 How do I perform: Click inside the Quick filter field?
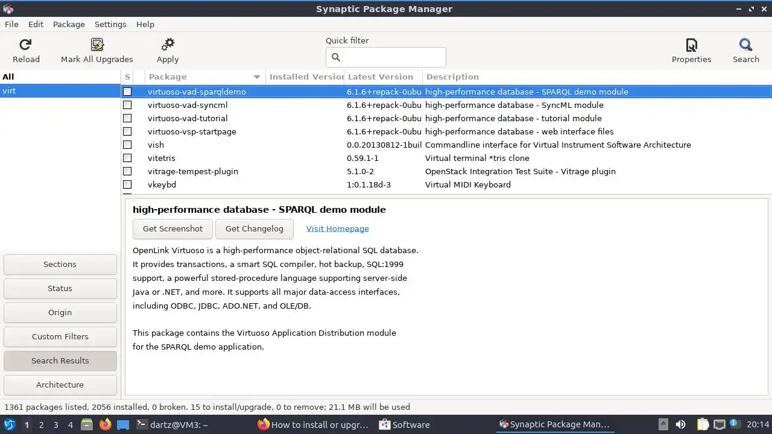386,57
